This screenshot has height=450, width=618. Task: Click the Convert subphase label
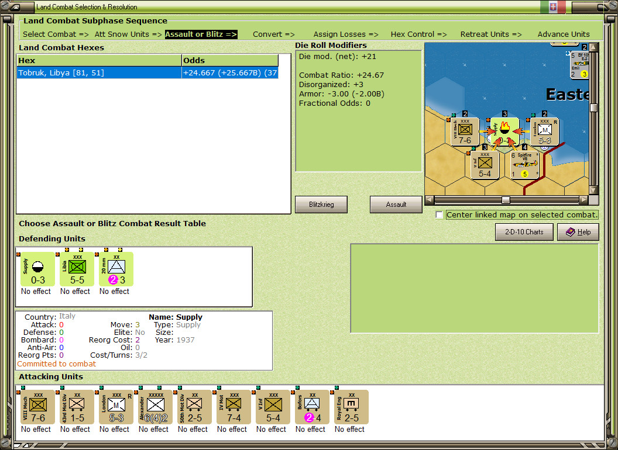pos(273,34)
